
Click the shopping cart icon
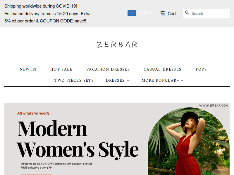[x=162, y=13]
